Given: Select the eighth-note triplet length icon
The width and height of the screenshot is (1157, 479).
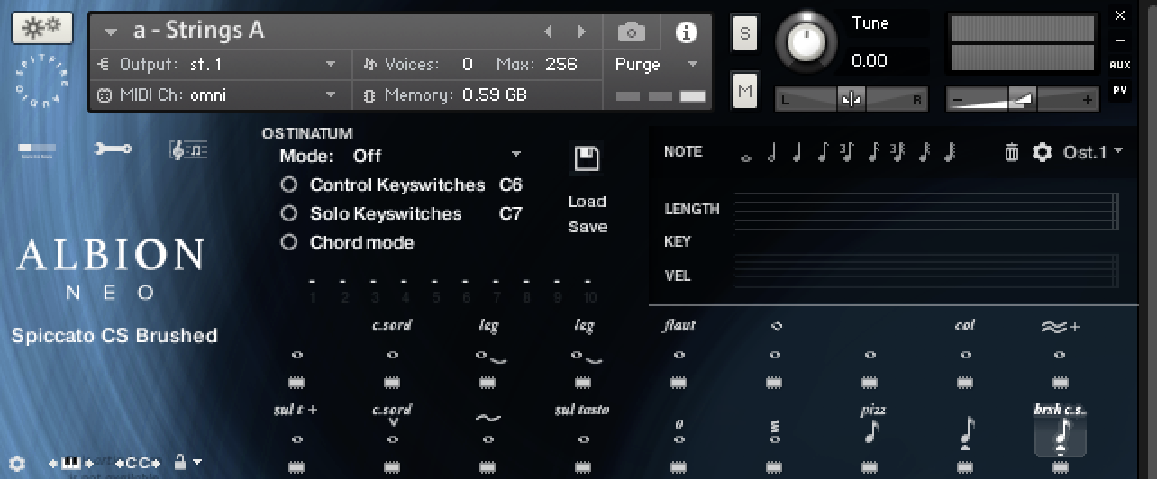Looking at the screenshot, I should point(847,153).
